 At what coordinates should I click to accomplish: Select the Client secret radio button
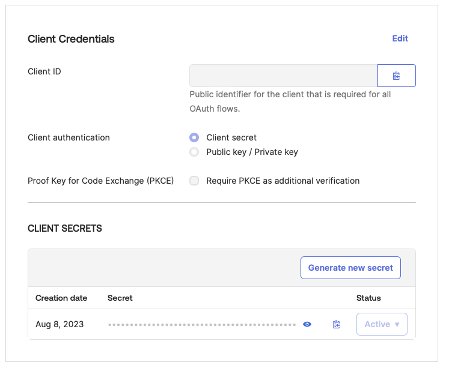(x=194, y=137)
